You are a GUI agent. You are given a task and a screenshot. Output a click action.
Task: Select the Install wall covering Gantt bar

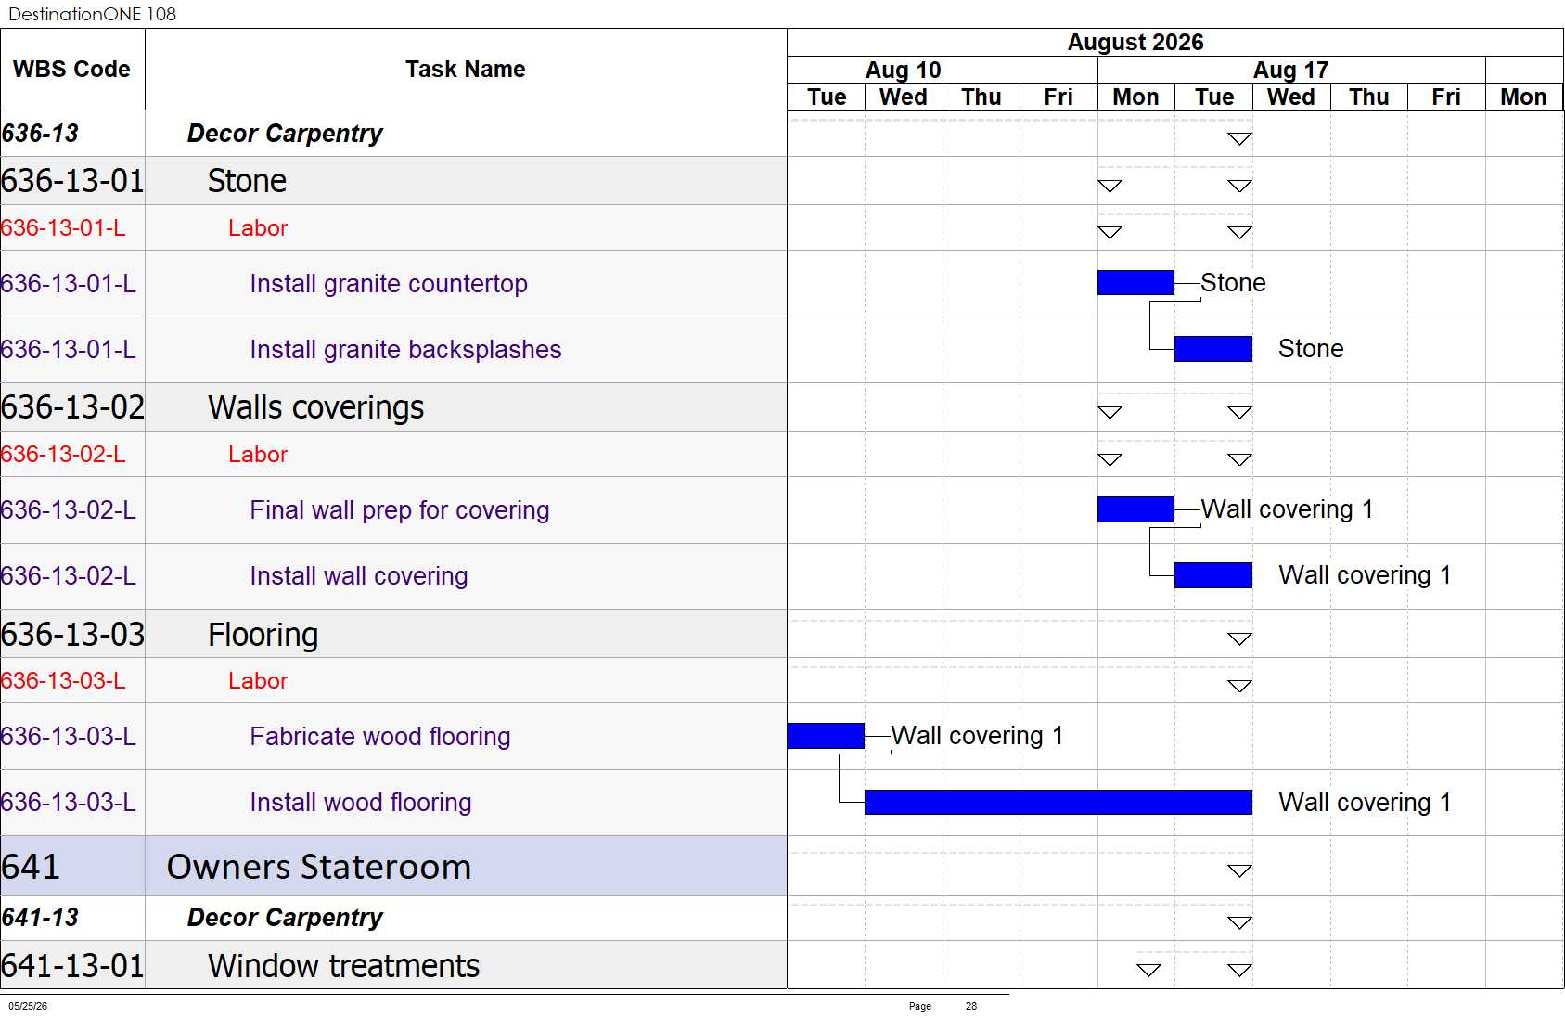(x=1213, y=575)
